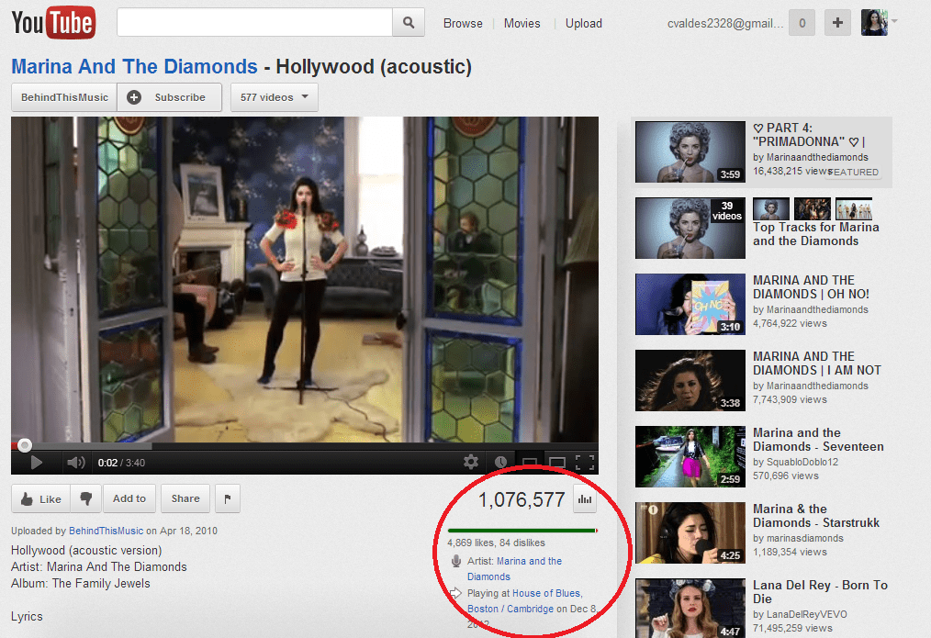Open the Movies menu
The image size is (931, 638).
coord(522,23)
